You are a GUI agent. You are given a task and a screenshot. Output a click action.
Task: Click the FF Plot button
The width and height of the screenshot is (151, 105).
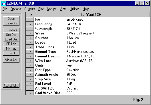pos(11,85)
